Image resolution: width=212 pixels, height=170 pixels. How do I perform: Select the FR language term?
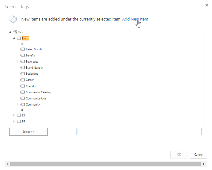24,122
